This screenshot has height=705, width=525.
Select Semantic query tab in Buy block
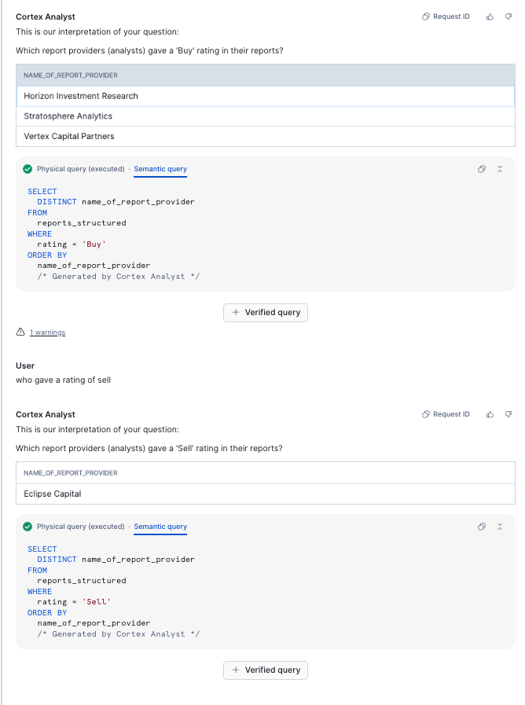coord(160,169)
